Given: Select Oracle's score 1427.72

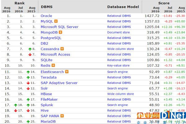Looking at the screenshot, I should coord(152,16).
